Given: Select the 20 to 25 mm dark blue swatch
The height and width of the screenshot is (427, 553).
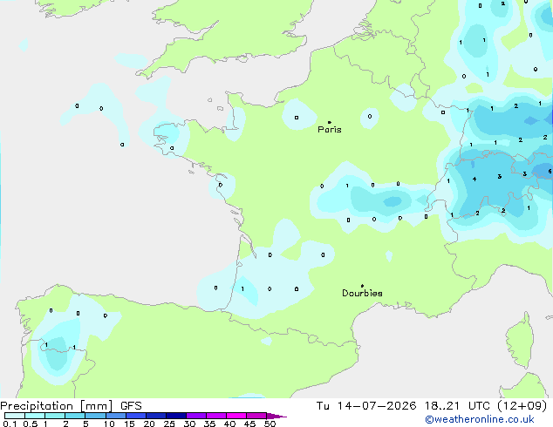Looking at the screenshot, I should (x=156, y=416).
